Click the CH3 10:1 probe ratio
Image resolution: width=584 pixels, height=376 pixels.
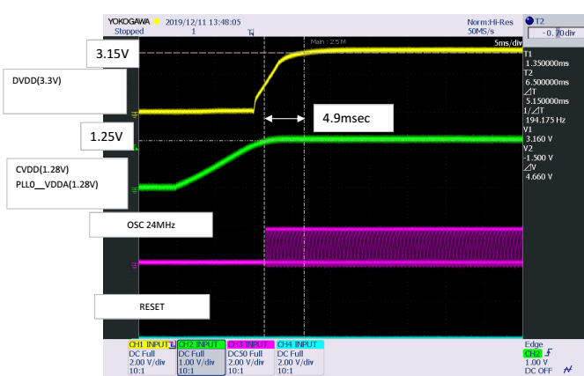pyautogui.click(x=236, y=371)
